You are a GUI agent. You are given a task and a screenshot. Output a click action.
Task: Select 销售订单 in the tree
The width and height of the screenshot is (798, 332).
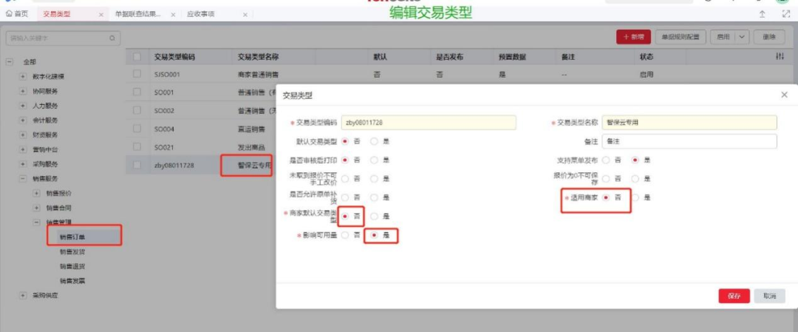pos(72,237)
